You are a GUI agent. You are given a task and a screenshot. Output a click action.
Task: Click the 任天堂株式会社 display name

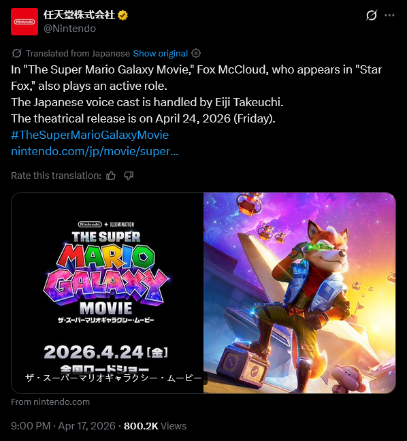(79, 15)
